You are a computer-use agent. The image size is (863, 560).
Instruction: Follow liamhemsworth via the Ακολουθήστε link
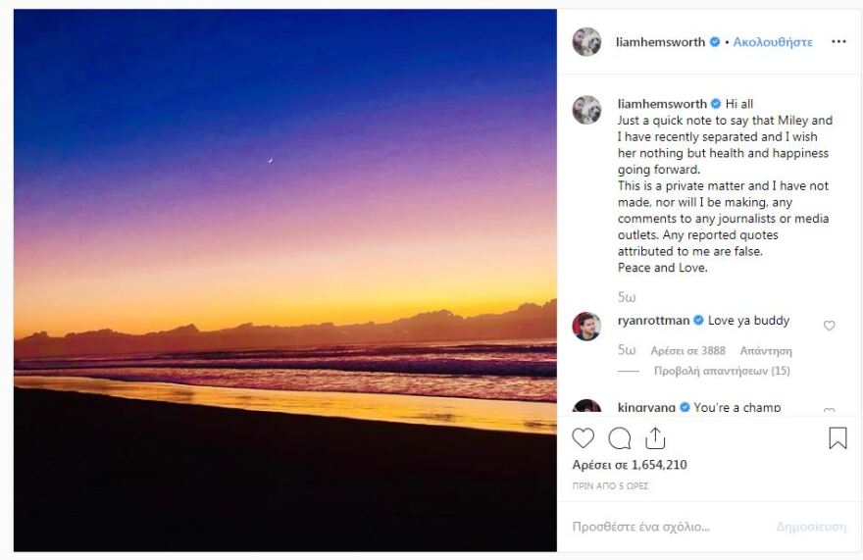tap(773, 42)
